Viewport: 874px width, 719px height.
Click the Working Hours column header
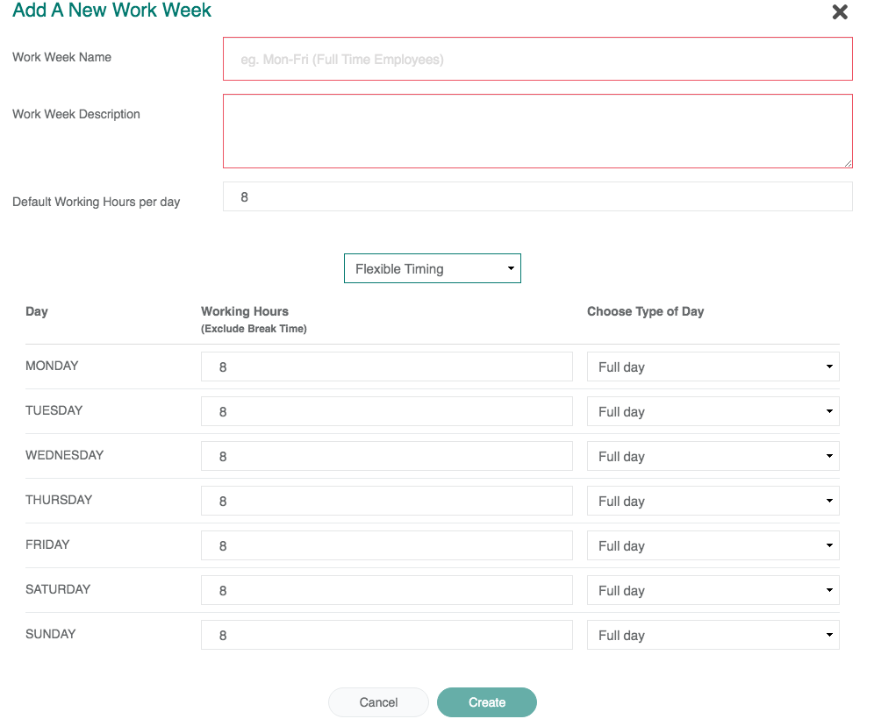(245, 311)
